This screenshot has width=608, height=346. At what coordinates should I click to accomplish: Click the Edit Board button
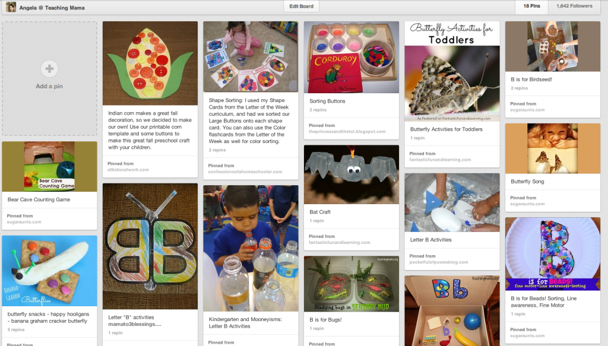coord(301,6)
